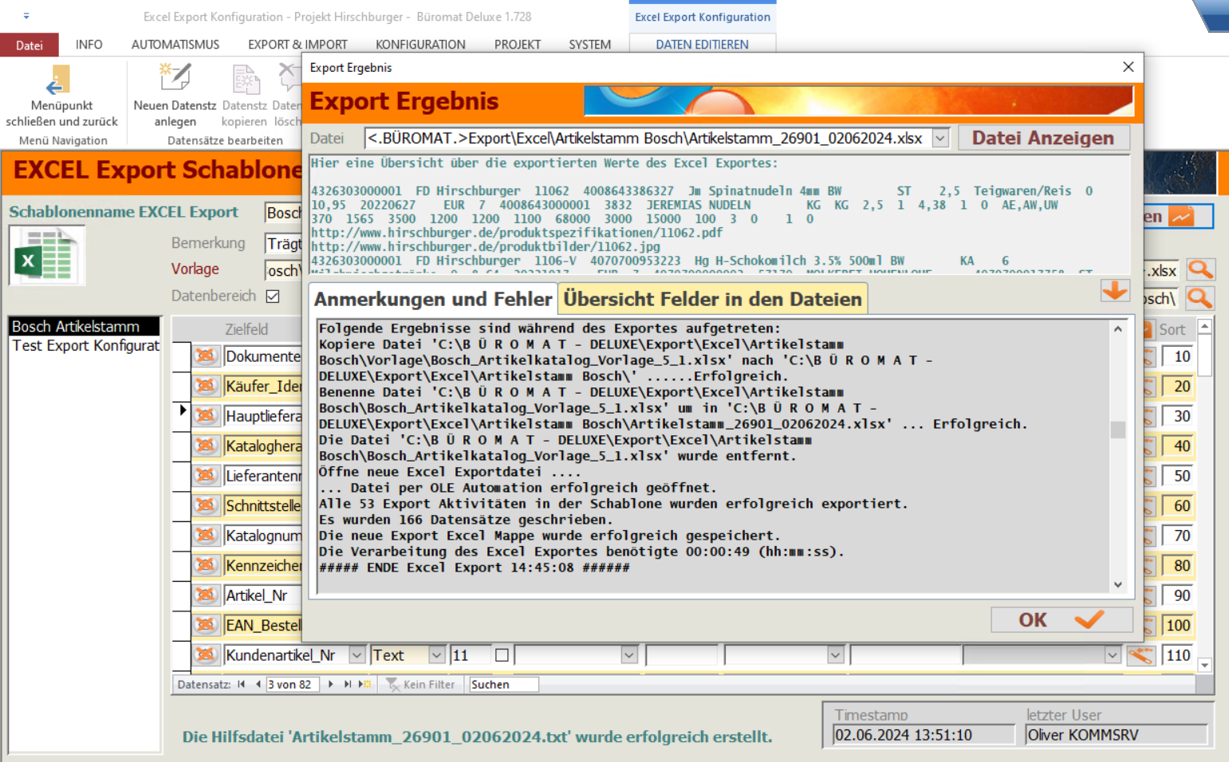This screenshot has width=1229, height=762.
Task: Click magnifier icon beside the .xlsx field
Action: (1199, 270)
